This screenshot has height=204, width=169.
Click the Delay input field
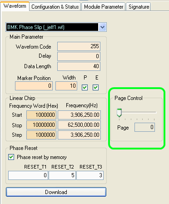click(x=79, y=56)
